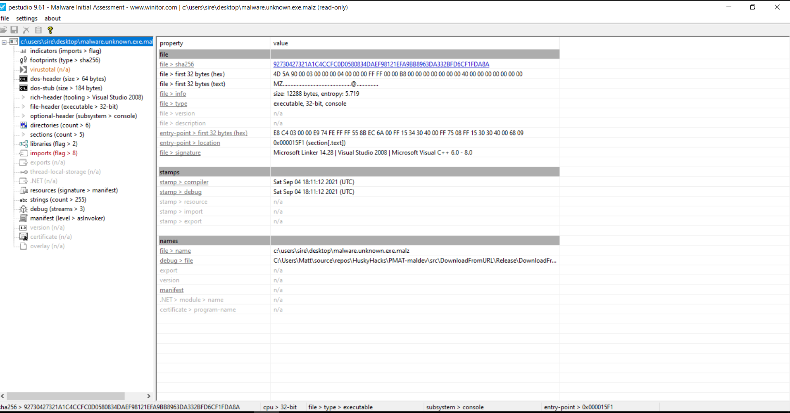The width and height of the screenshot is (790, 413).
Task: Click the entry-point location property link
Action: 190,143
